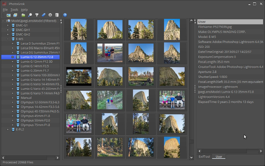Click the magnifier search icon in toolbar
This screenshot has height=166, width=265.
30,15
